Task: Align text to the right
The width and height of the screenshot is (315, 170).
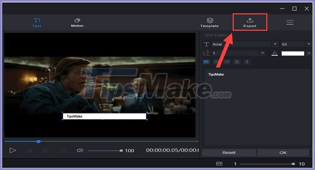Action: tap(226, 62)
